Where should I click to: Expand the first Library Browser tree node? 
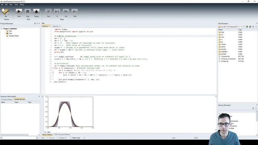point(219,114)
